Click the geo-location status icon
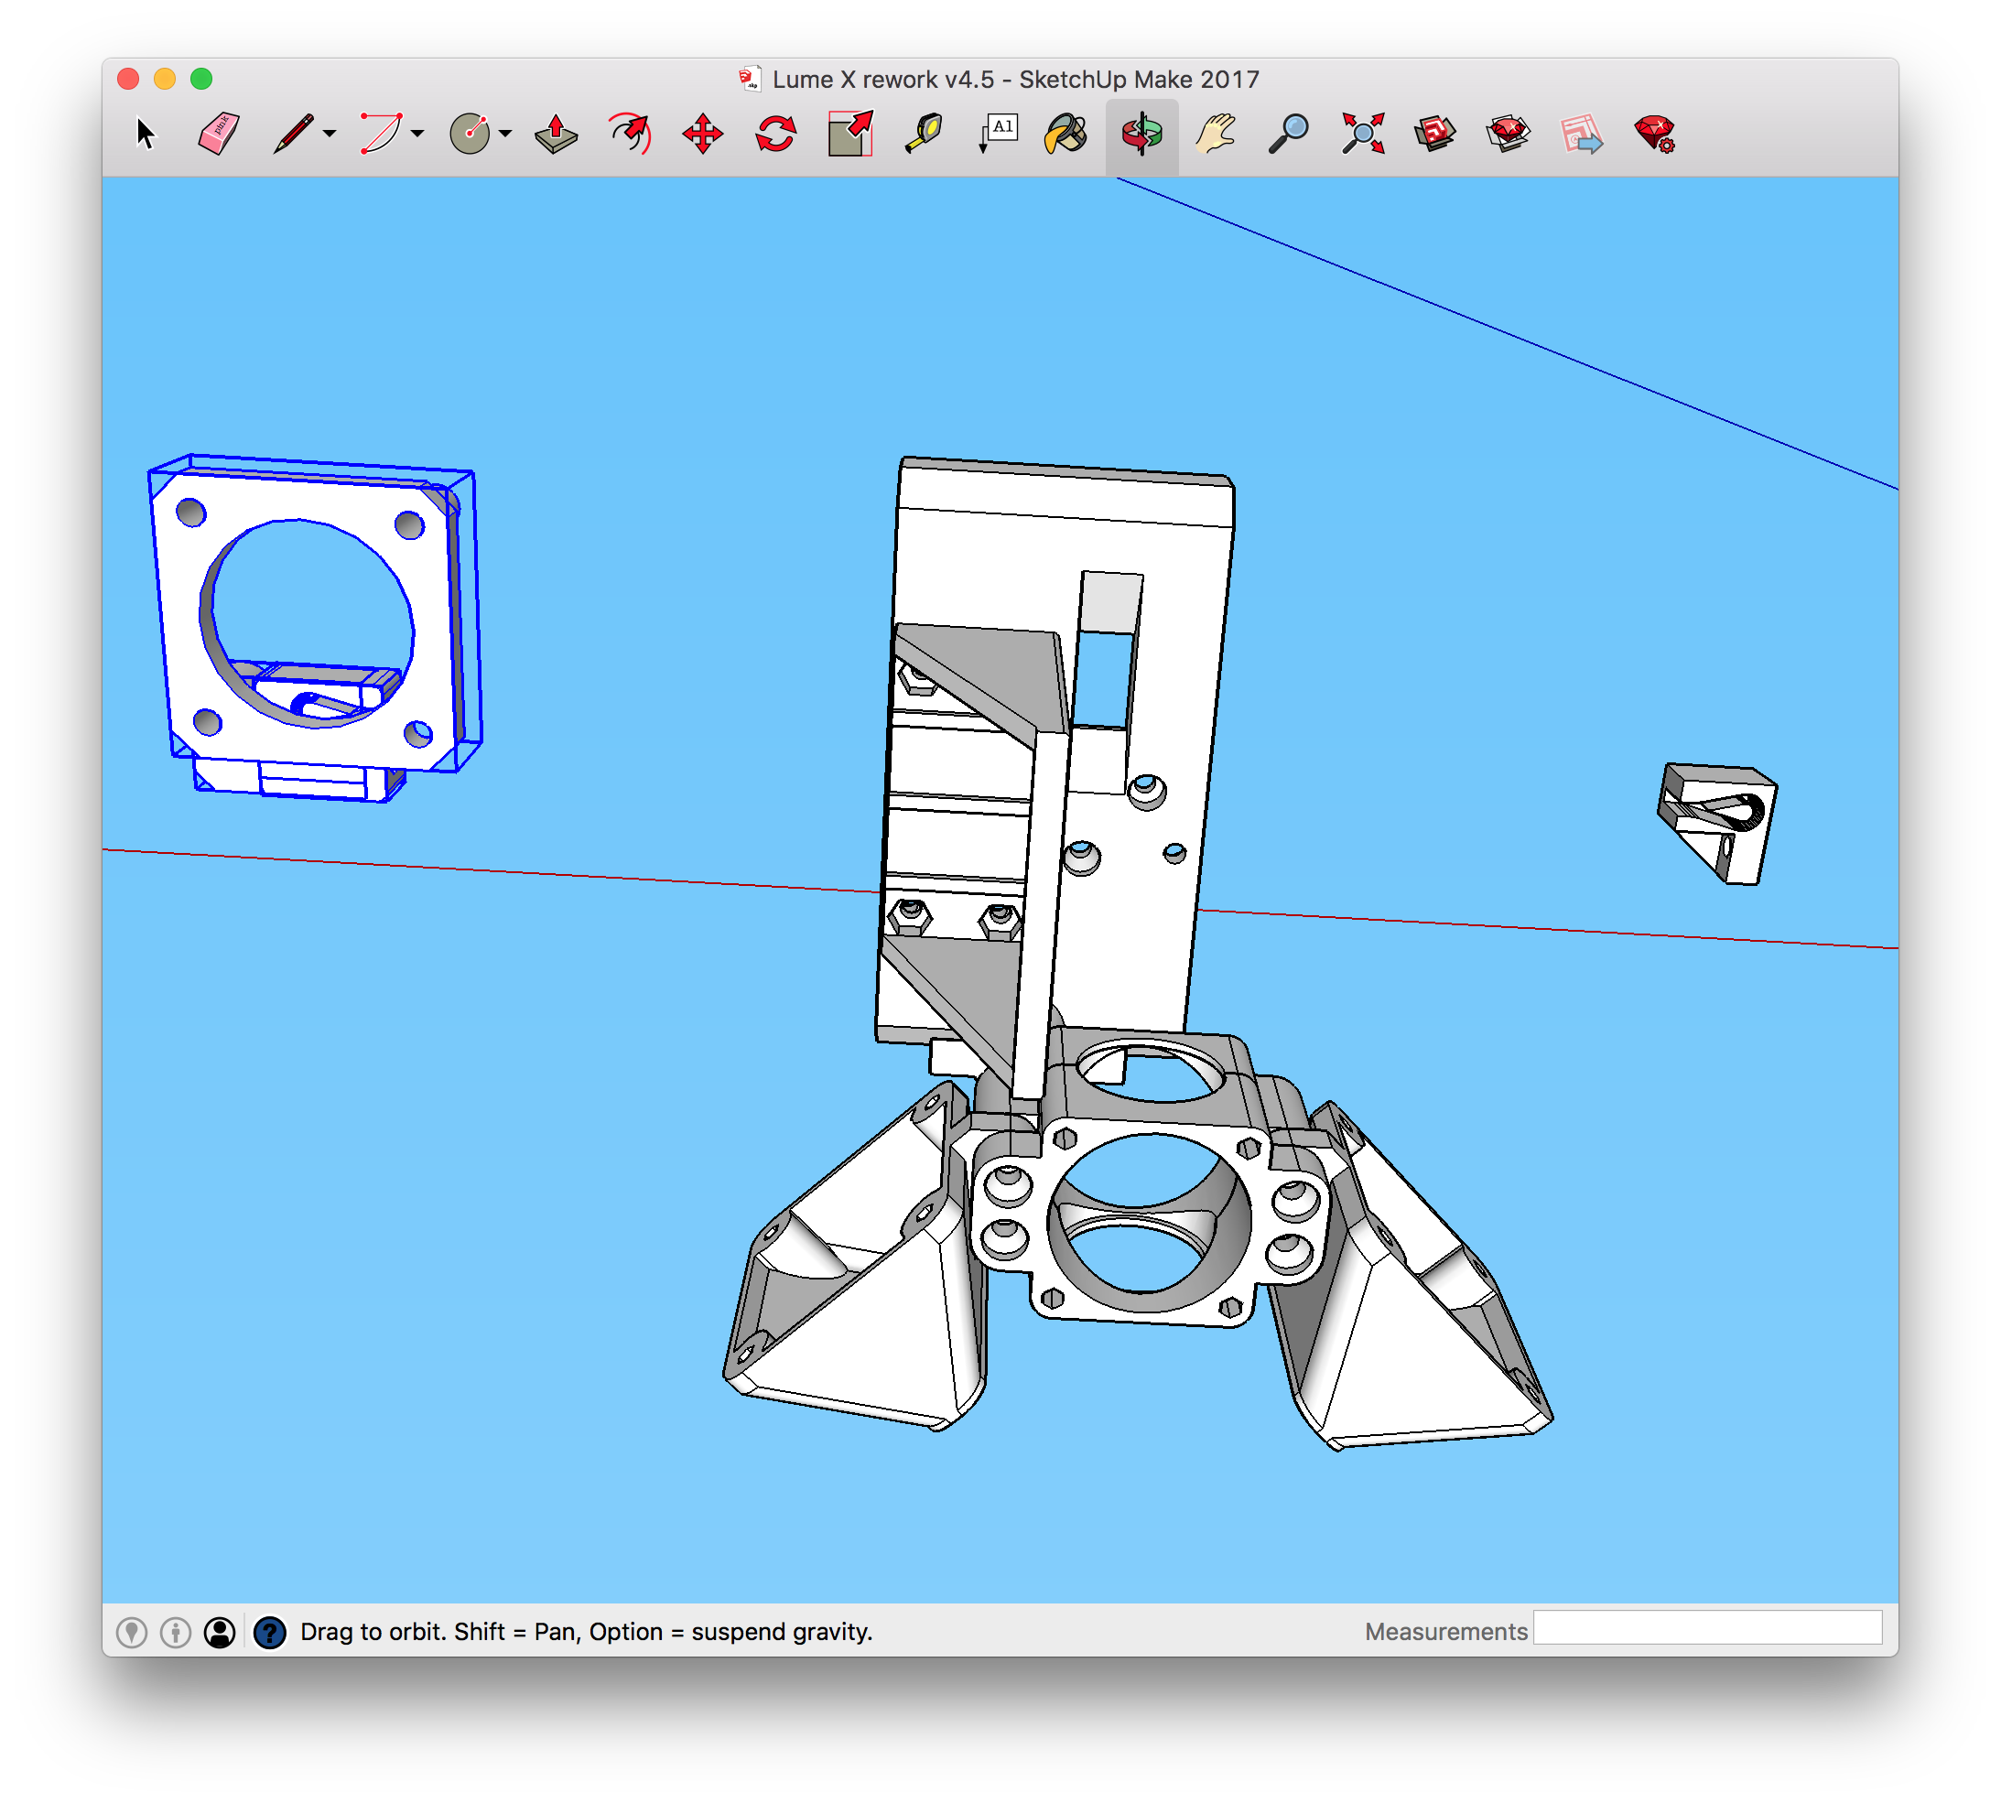2001x1803 pixels. pyautogui.click(x=132, y=1633)
